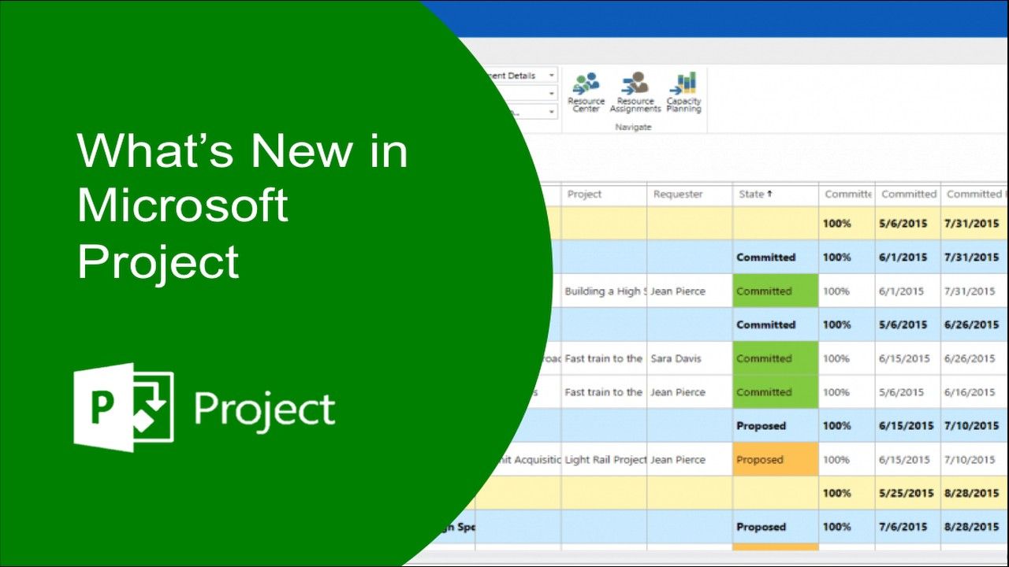The image size is (1009, 567).
Task: Select the 6/15/2015 cell in Sara Davis row
Action: (x=906, y=358)
